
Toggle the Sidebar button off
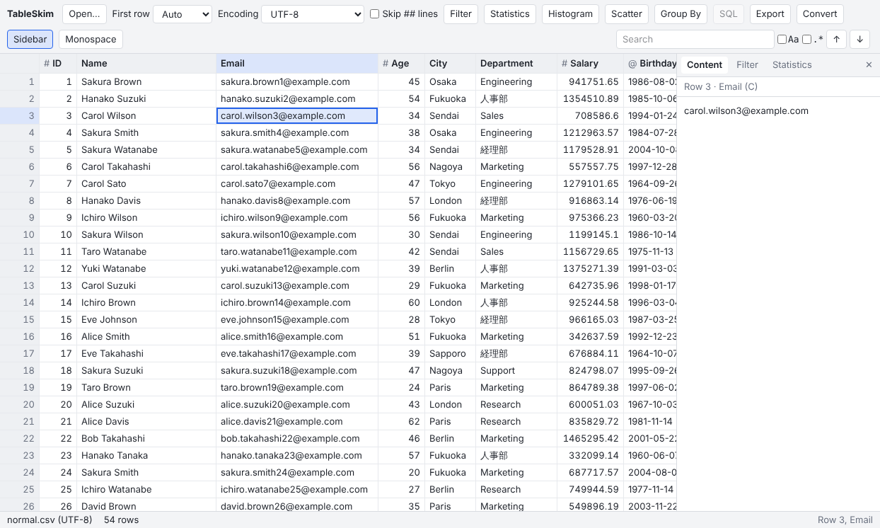[30, 40]
